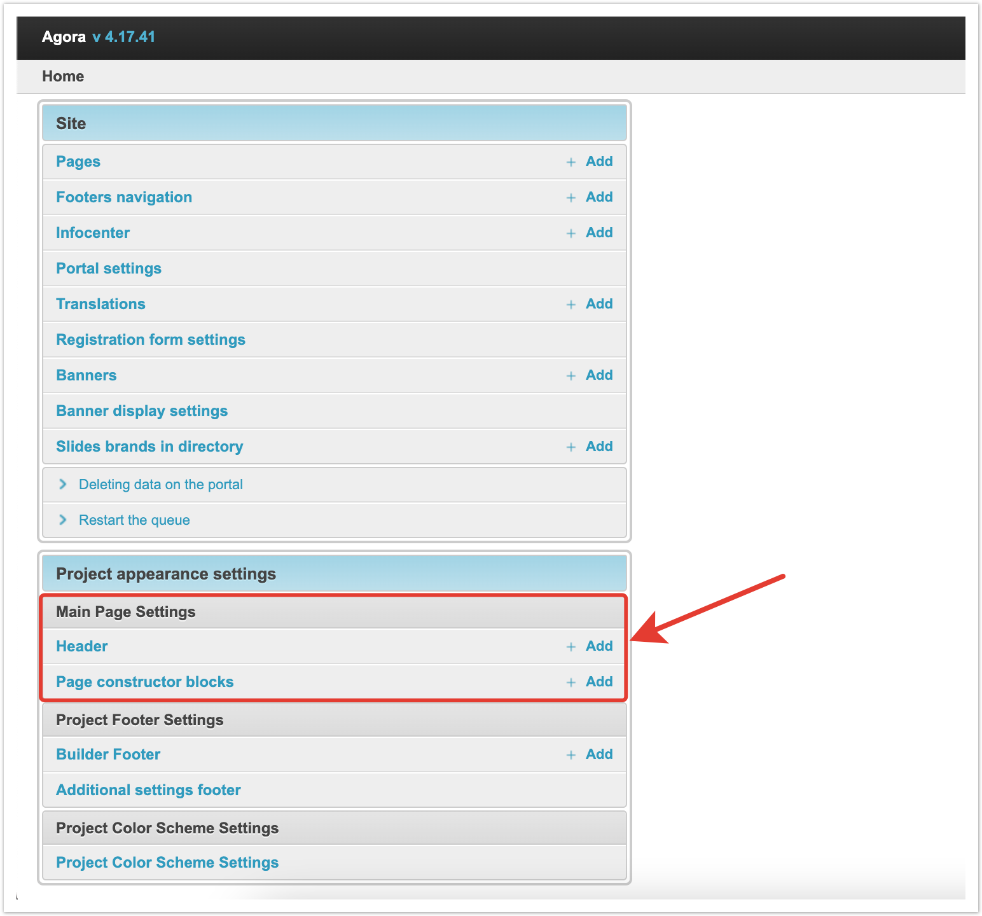Click the plus icon in Footers navigation row

pyautogui.click(x=571, y=198)
